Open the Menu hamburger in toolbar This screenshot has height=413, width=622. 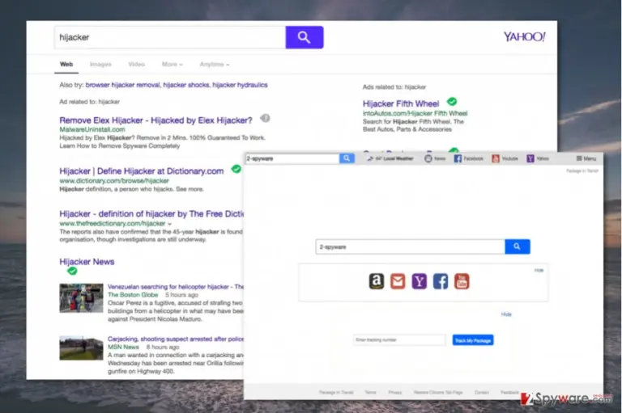click(x=586, y=158)
